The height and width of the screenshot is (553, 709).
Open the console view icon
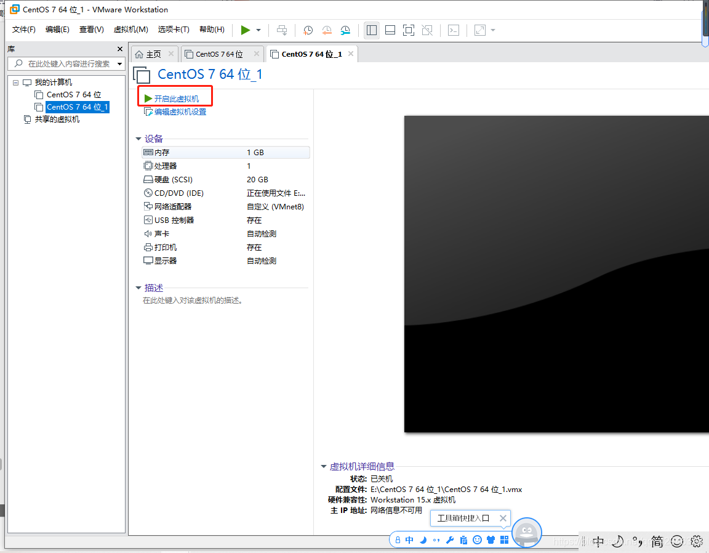point(454,30)
